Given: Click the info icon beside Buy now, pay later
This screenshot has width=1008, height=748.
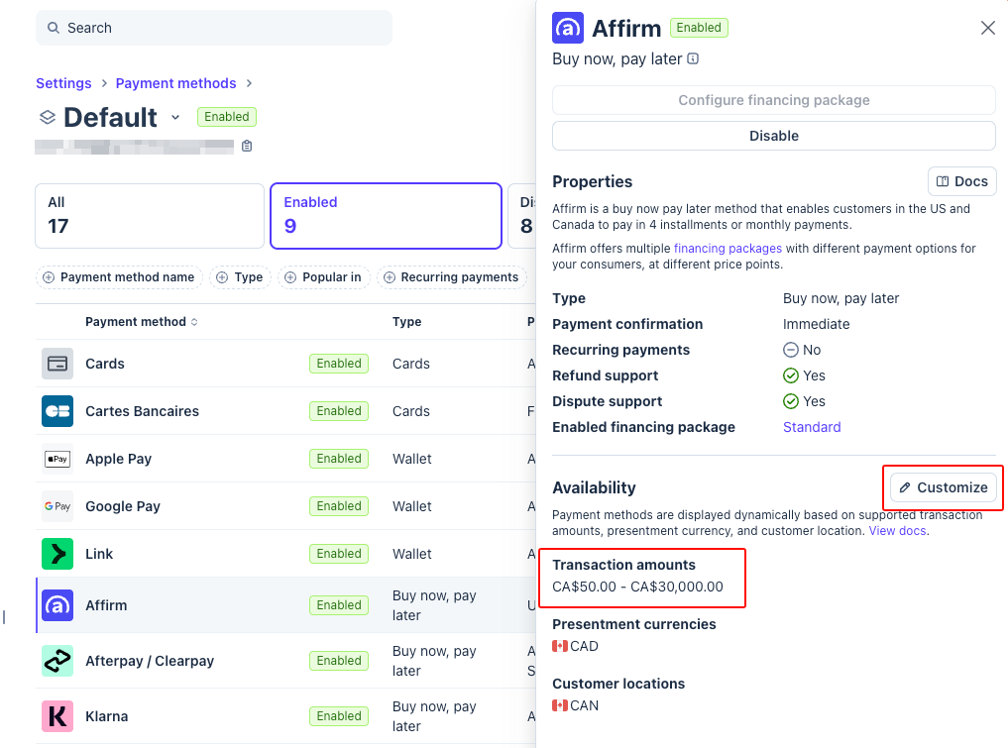Looking at the screenshot, I should tap(693, 59).
